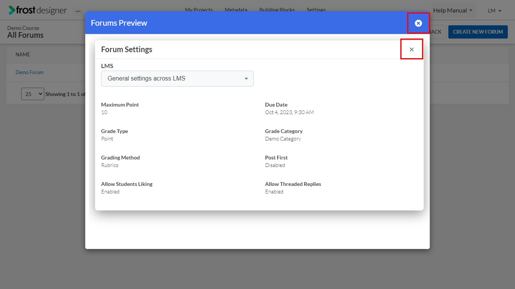Select the Maximum Point value 10
The width and height of the screenshot is (515, 289).
click(x=104, y=112)
